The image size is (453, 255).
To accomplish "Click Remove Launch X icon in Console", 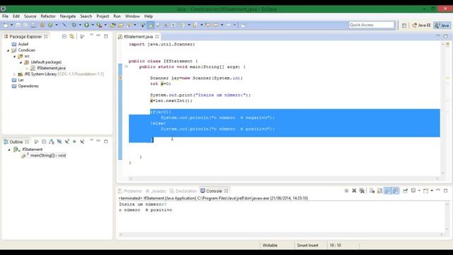I will pos(354,191).
